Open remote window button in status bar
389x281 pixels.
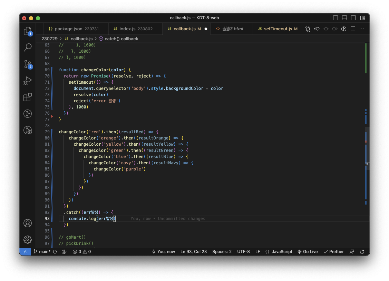(x=25, y=251)
